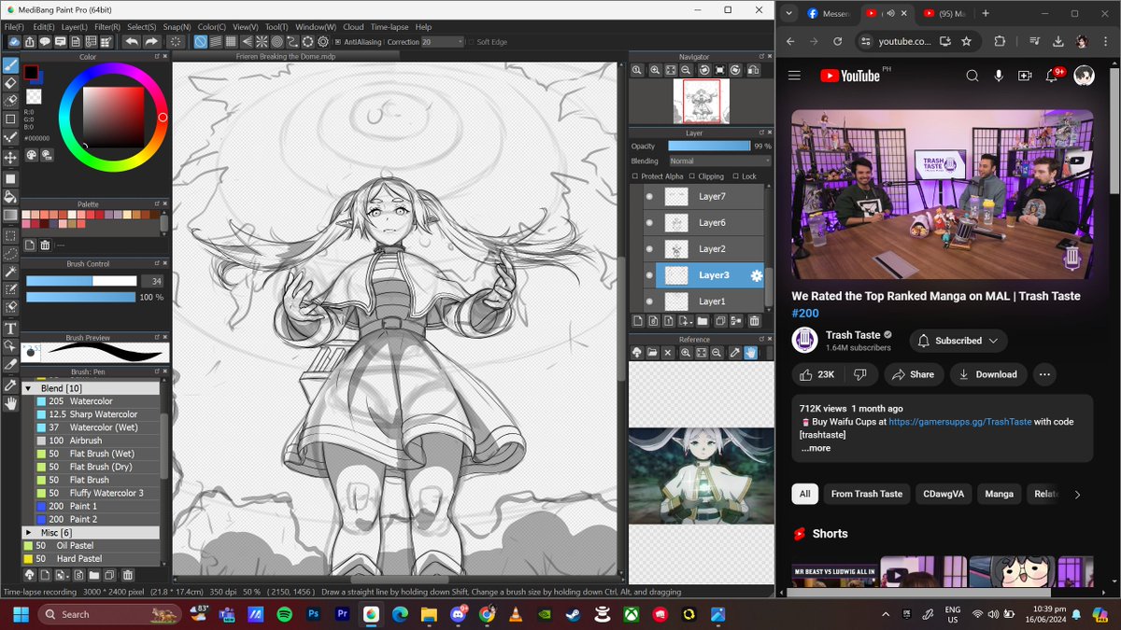
Task: Select the Lasso select tool
Action: (x=10, y=253)
